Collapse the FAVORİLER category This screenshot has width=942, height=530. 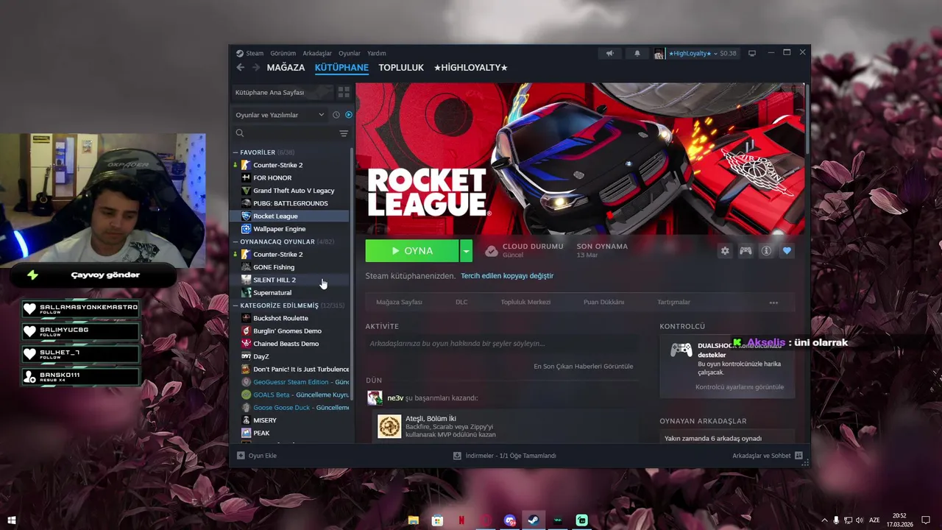pos(235,152)
